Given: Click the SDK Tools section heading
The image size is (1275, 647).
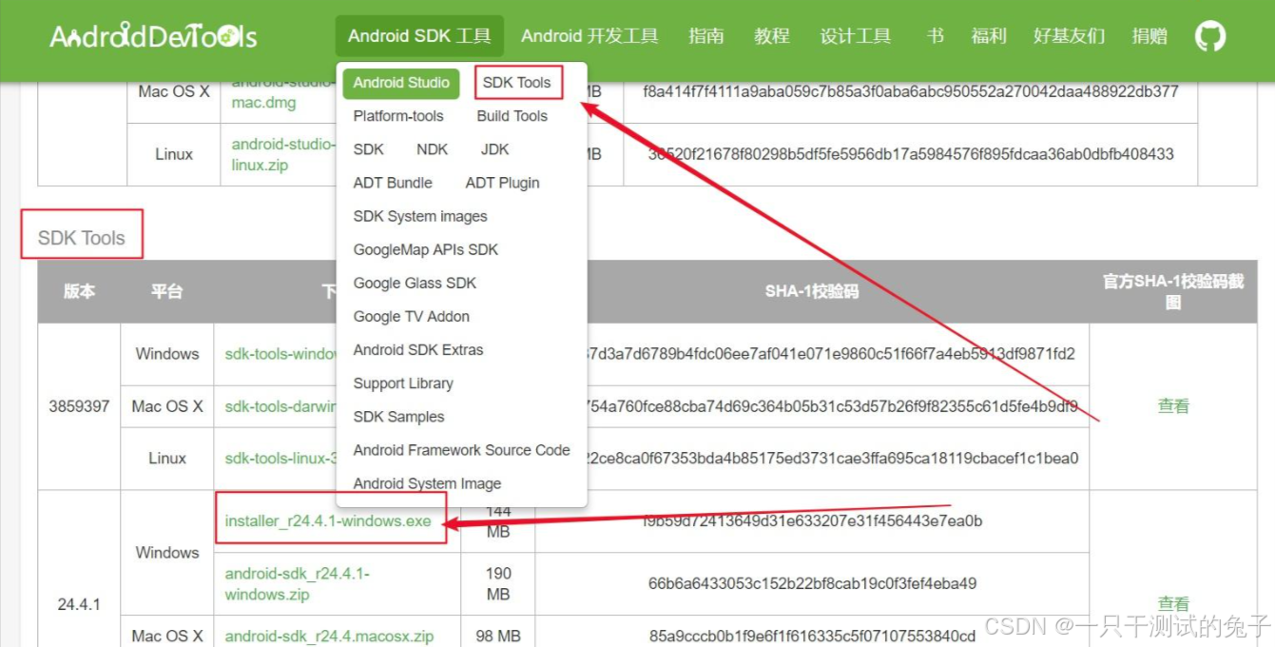Looking at the screenshot, I should point(82,238).
